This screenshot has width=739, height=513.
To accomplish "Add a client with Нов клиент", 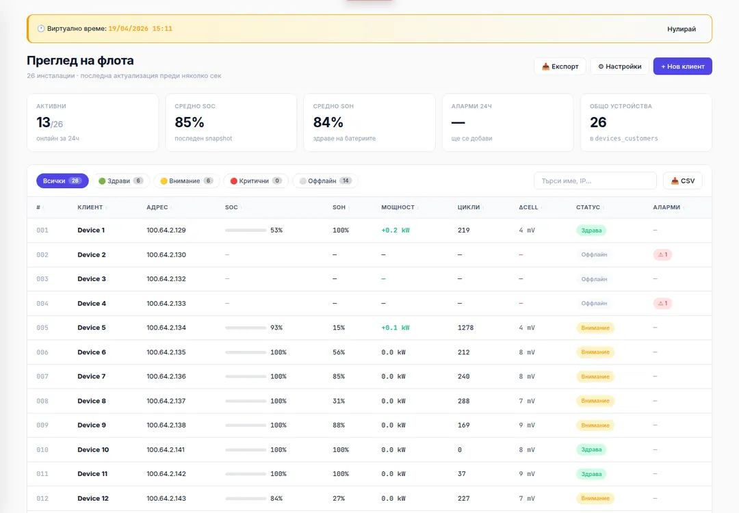I will point(682,66).
